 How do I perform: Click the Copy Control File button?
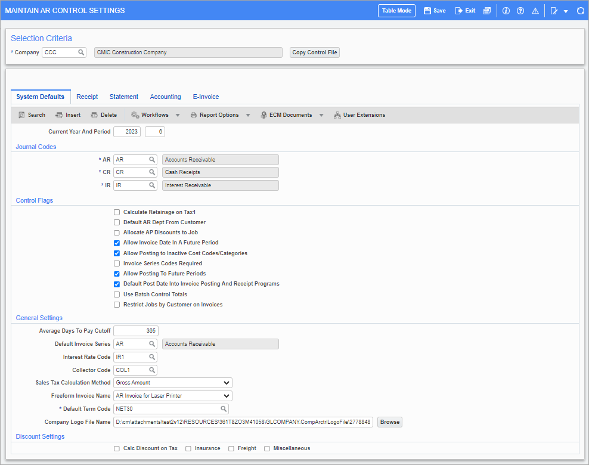(314, 52)
